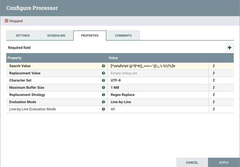Click help icon for Maximum Buffer Size
Image resolution: width=240 pixels, height=167 pixels.
point(104,88)
